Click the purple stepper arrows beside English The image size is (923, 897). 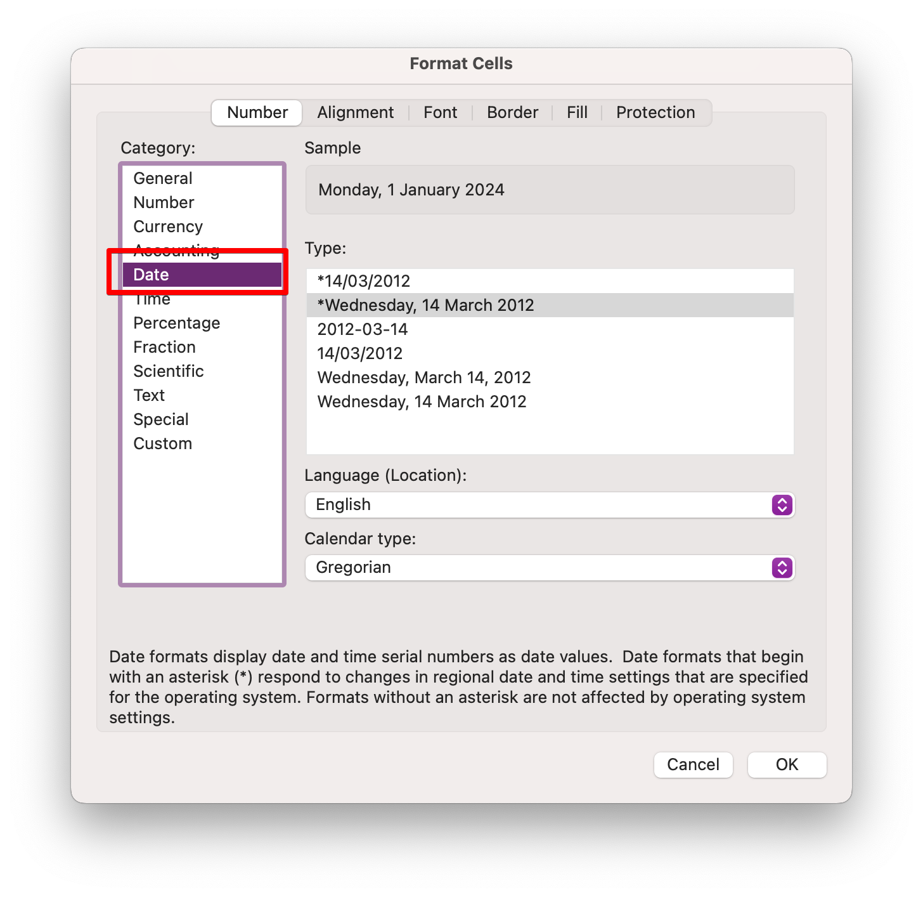point(782,505)
